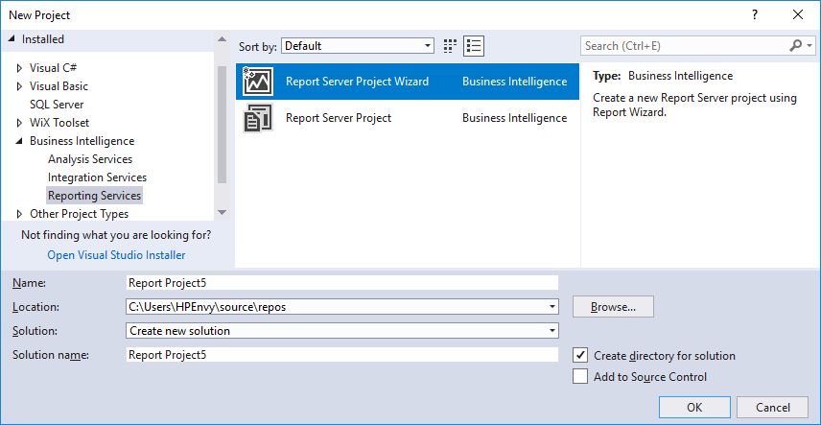Switch to small icons view
Image resolution: width=821 pixels, height=425 pixels.
point(451,46)
